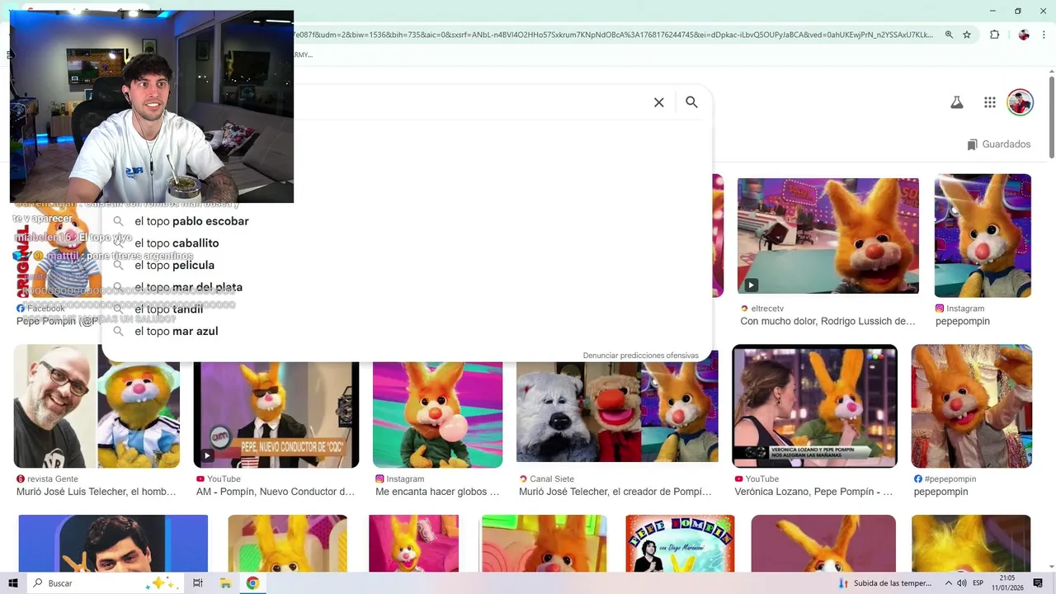Open the revista Gente bald man and puppet image
Viewport: 1056px width, 594px height.
97,406
